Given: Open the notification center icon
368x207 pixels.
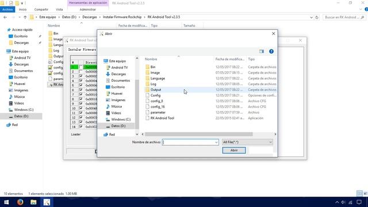Looking at the screenshot, I should [x=359, y=202].
